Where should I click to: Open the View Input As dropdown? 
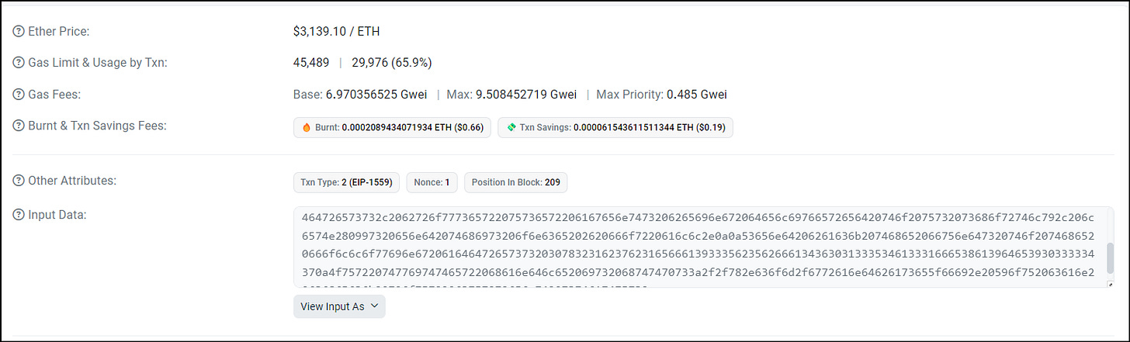click(339, 306)
